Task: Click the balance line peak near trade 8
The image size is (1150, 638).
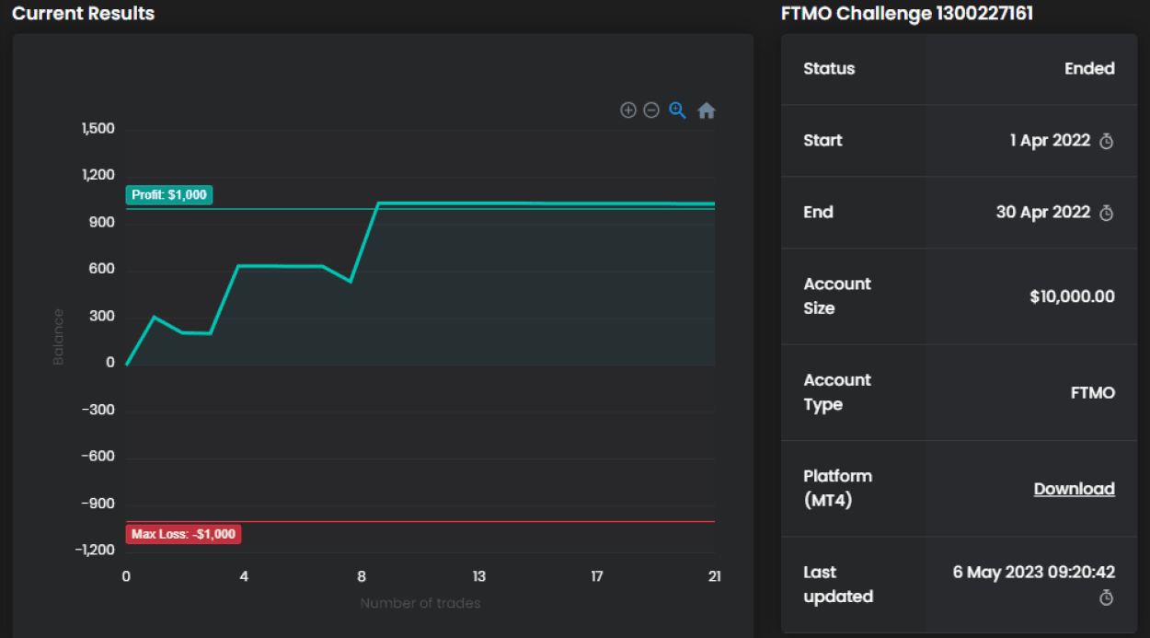Action: [379, 203]
